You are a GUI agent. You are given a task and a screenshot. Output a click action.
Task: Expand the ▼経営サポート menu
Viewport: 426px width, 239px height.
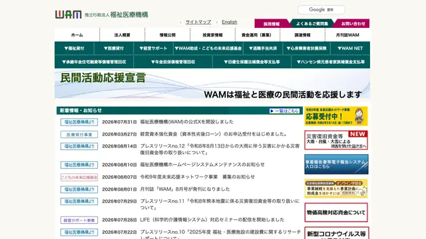153,48
